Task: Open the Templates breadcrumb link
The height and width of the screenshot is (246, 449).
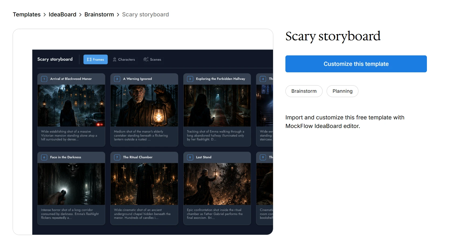Action: [27, 15]
